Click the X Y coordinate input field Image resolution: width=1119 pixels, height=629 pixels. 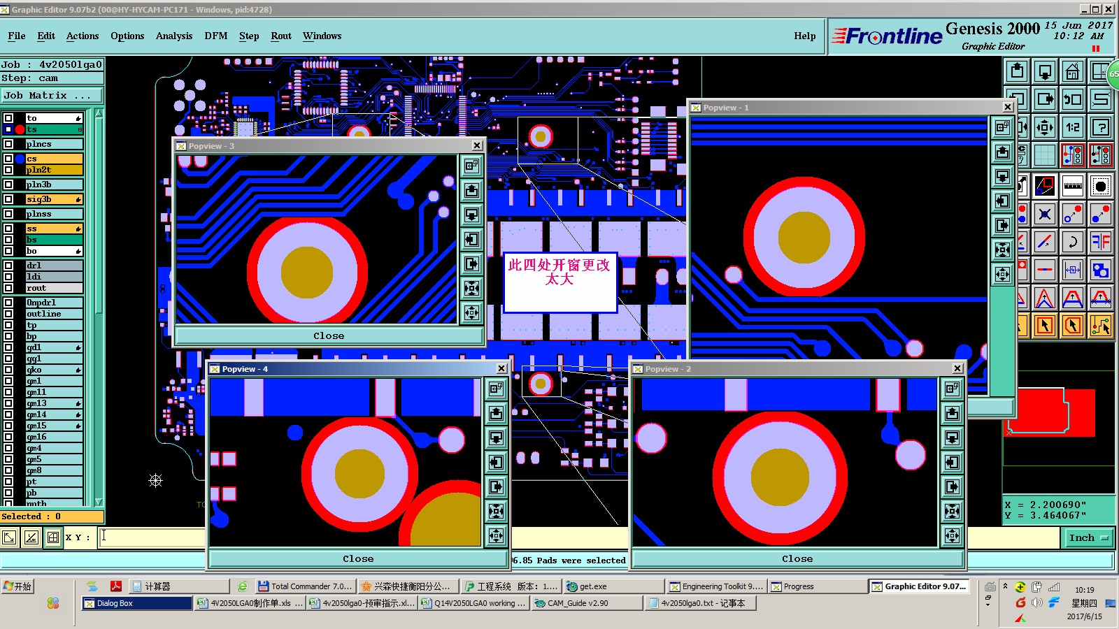click(x=152, y=537)
